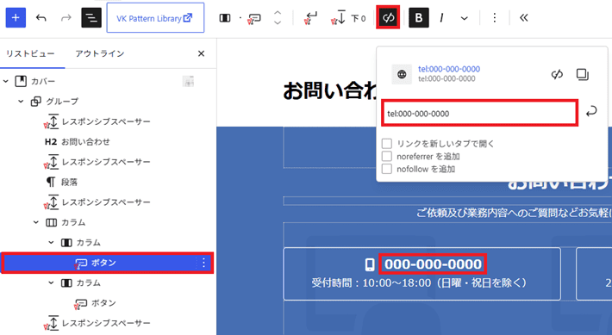
Task: Click the URL input field with tel:000-000-0000
Action: 479,113
